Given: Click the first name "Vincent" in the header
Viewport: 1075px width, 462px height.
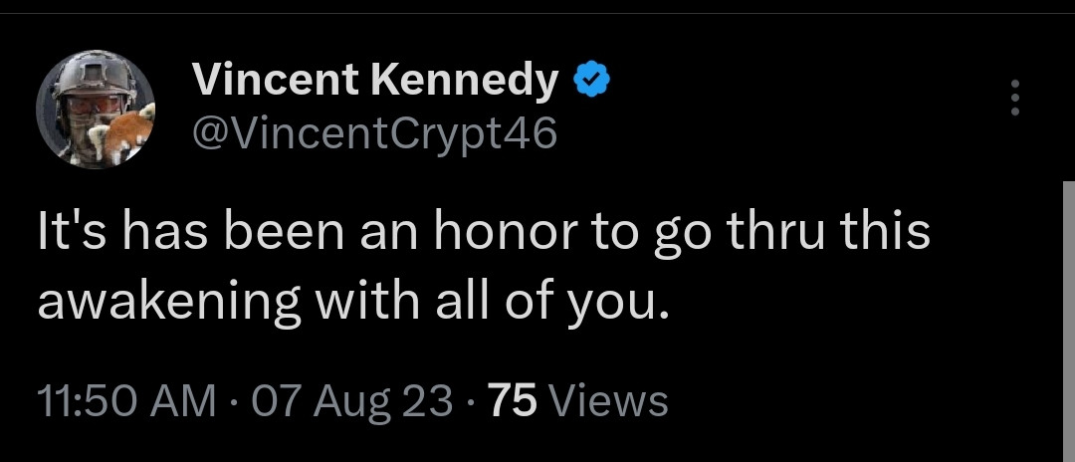Looking at the screenshot, I should click(x=273, y=81).
